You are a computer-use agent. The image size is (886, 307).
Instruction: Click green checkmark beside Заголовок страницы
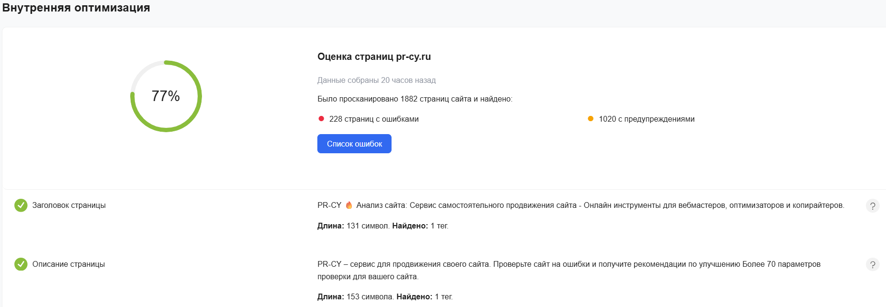[x=21, y=205]
